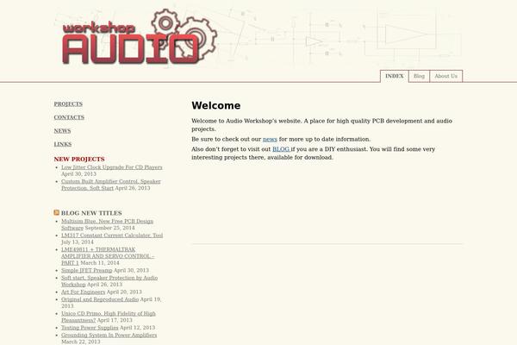Open the About Us tab
This screenshot has height=345, width=517.
445,76
